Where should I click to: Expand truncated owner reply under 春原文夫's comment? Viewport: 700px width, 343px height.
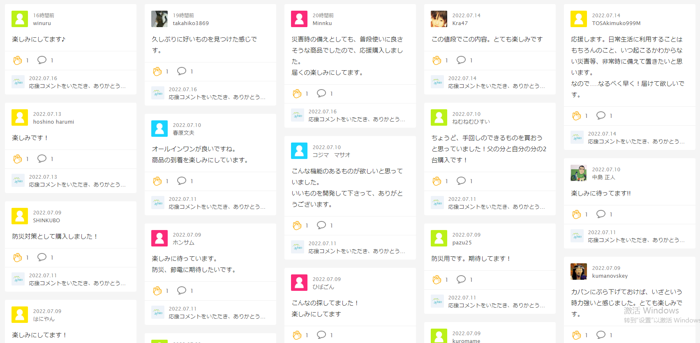(217, 207)
